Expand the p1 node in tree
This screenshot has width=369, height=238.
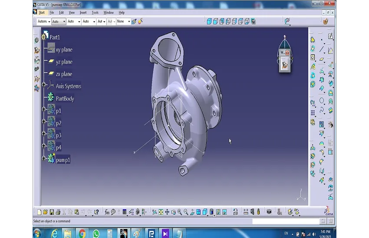pyautogui.click(x=44, y=109)
